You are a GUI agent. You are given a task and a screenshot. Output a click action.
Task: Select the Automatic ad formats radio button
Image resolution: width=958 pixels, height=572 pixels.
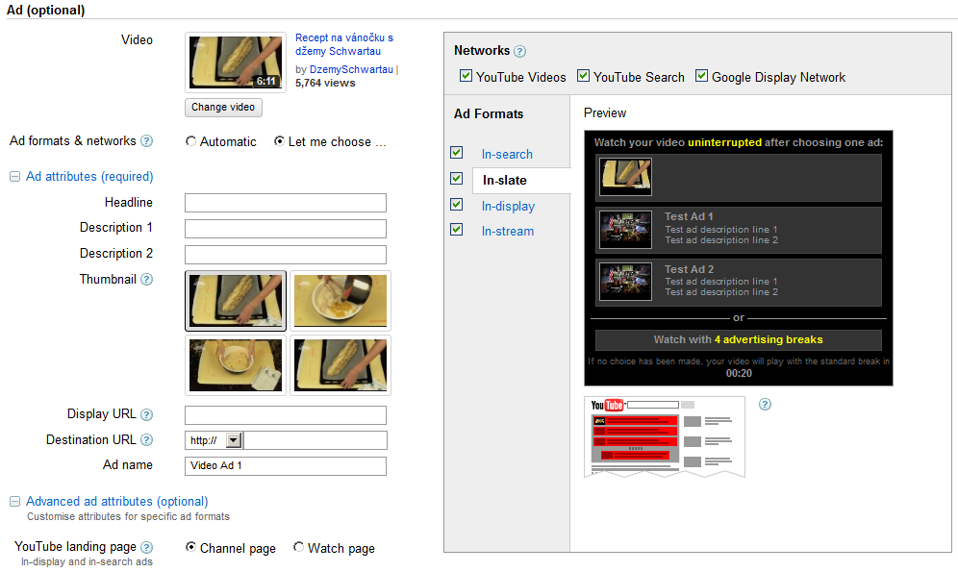[190, 142]
